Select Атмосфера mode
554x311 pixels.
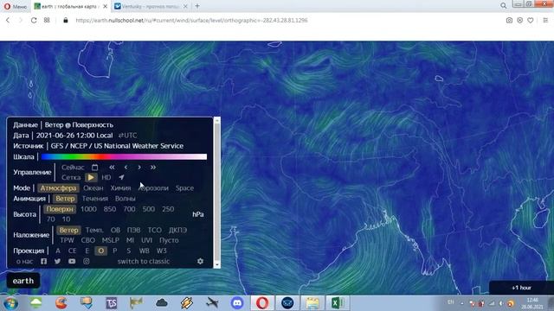[x=58, y=188]
